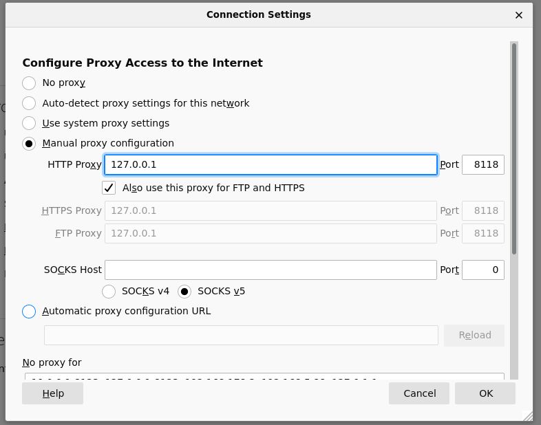541x425 pixels.
Task: Select Manual proxy configuration radio button
Action: pos(29,144)
